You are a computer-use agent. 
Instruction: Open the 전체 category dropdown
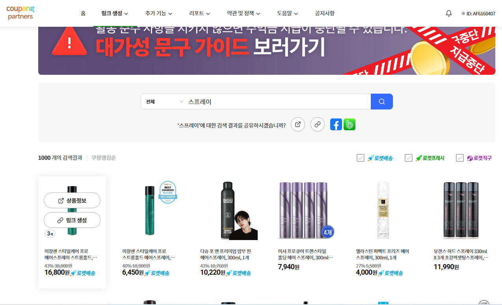click(x=164, y=102)
